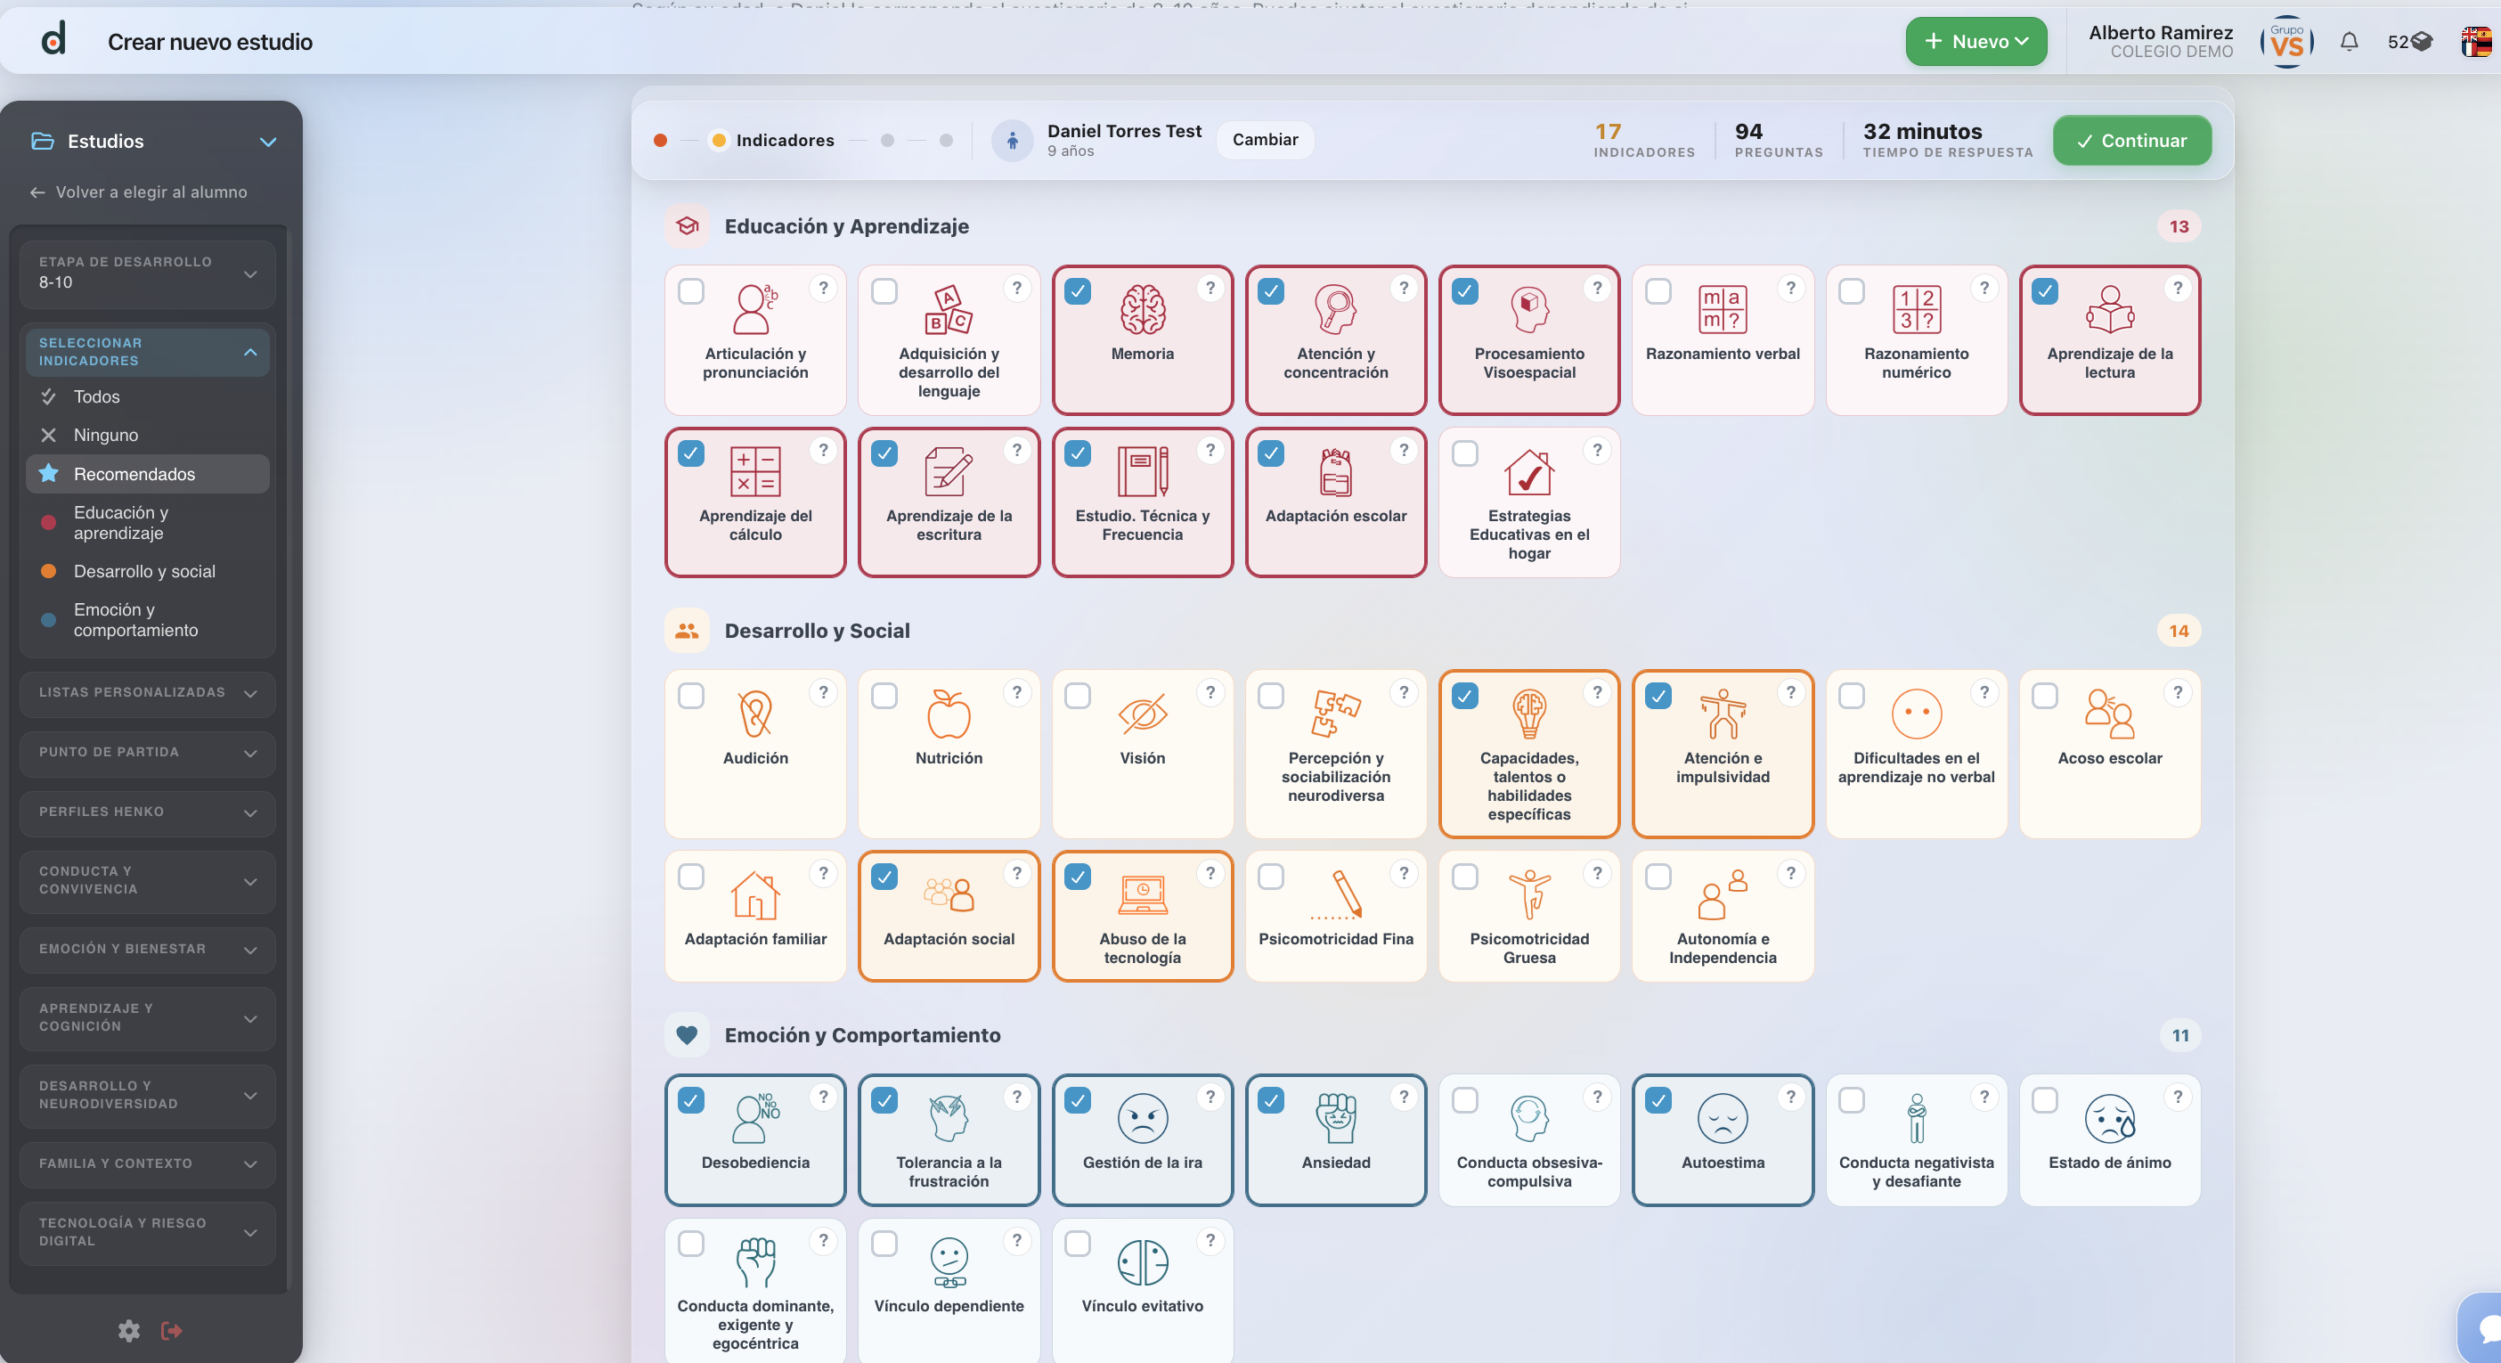This screenshot has height=1363, width=2501.
Task: Open the Nuevo dropdown button
Action: coord(1976,42)
